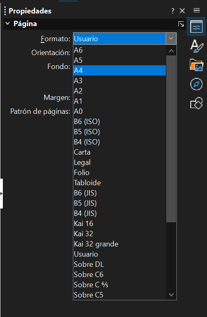Open the Styles deck icon
This screenshot has width=207, height=317.
click(x=196, y=47)
